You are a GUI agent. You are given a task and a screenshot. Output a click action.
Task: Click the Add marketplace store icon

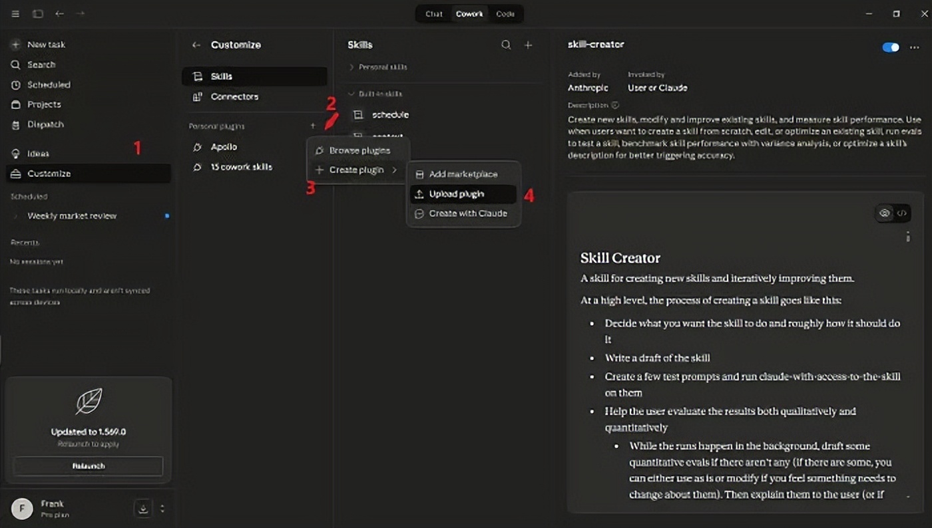pyautogui.click(x=419, y=174)
